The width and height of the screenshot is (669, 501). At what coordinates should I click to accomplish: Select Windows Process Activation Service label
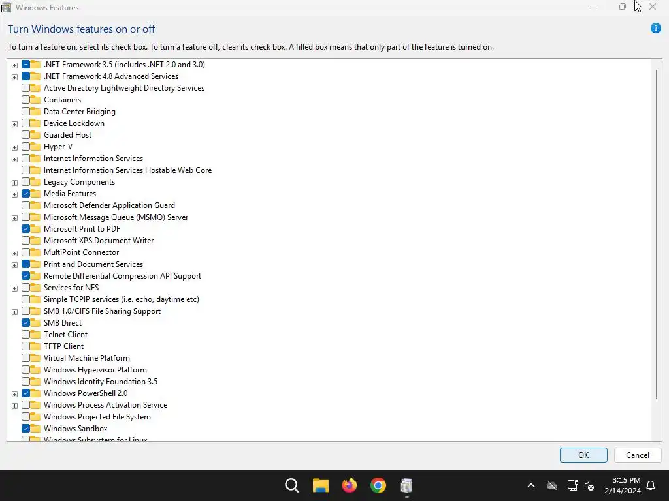105,404
